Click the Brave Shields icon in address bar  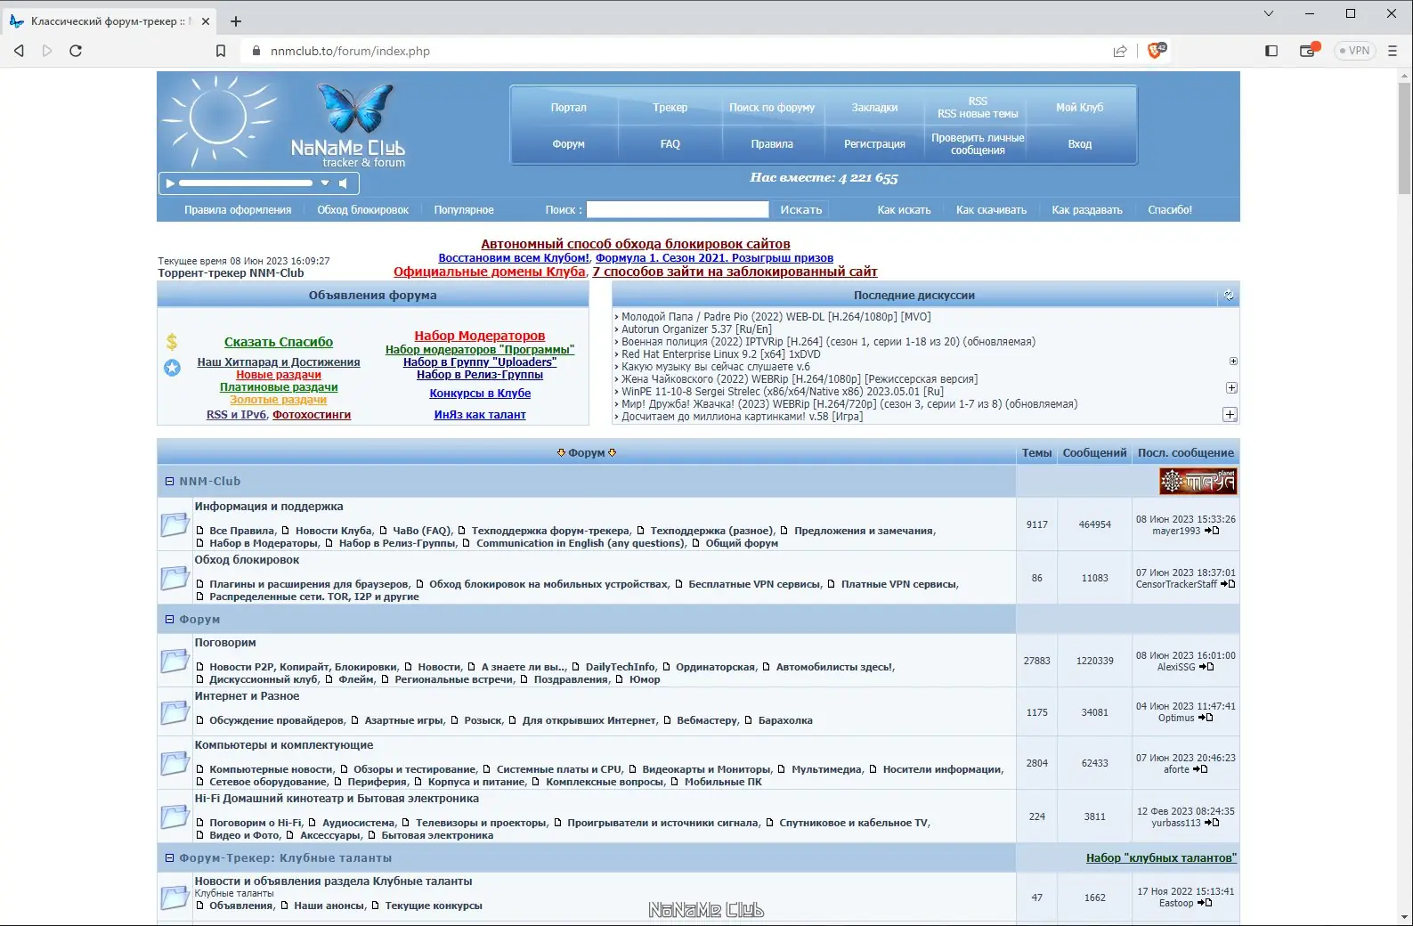1156,51
